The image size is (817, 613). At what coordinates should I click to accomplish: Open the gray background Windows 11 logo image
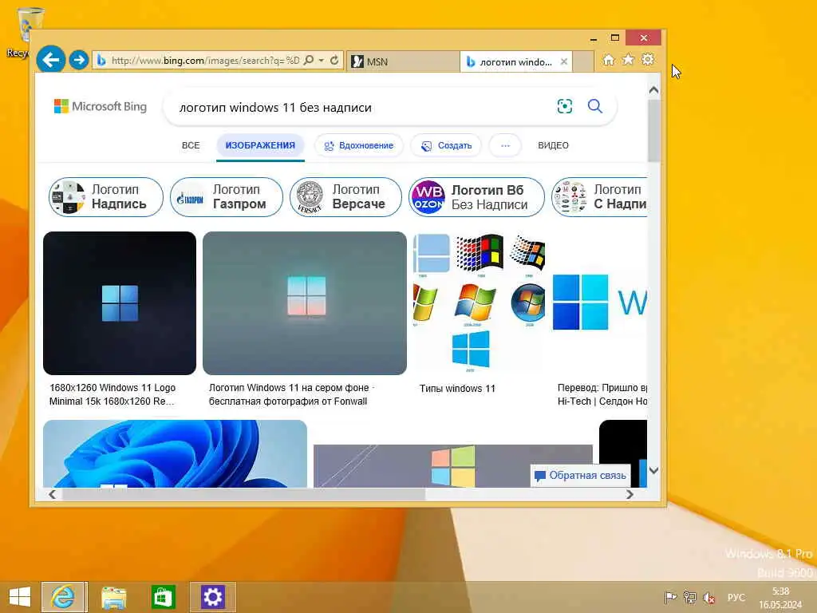[x=304, y=303]
